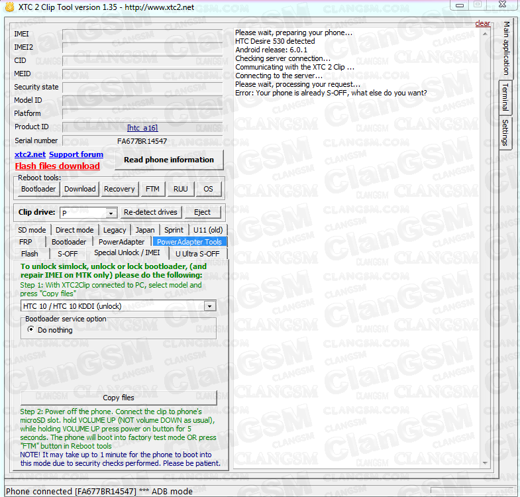
Task: Click the MEID field
Action: tap(142, 74)
